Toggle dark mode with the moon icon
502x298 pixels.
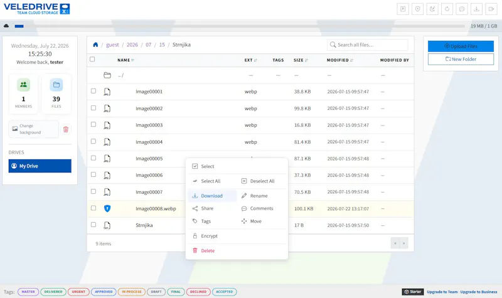click(x=432, y=9)
